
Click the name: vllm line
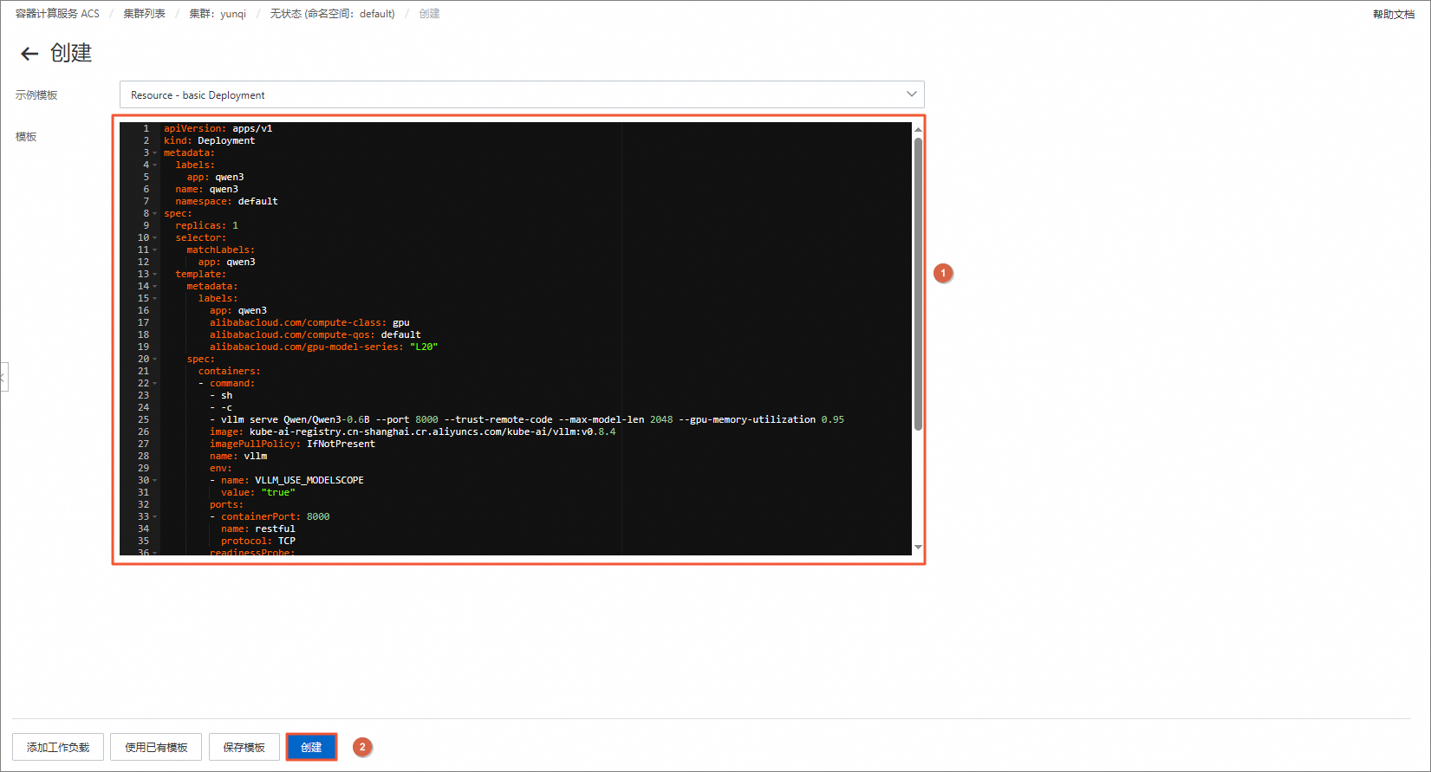click(x=238, y=456)
